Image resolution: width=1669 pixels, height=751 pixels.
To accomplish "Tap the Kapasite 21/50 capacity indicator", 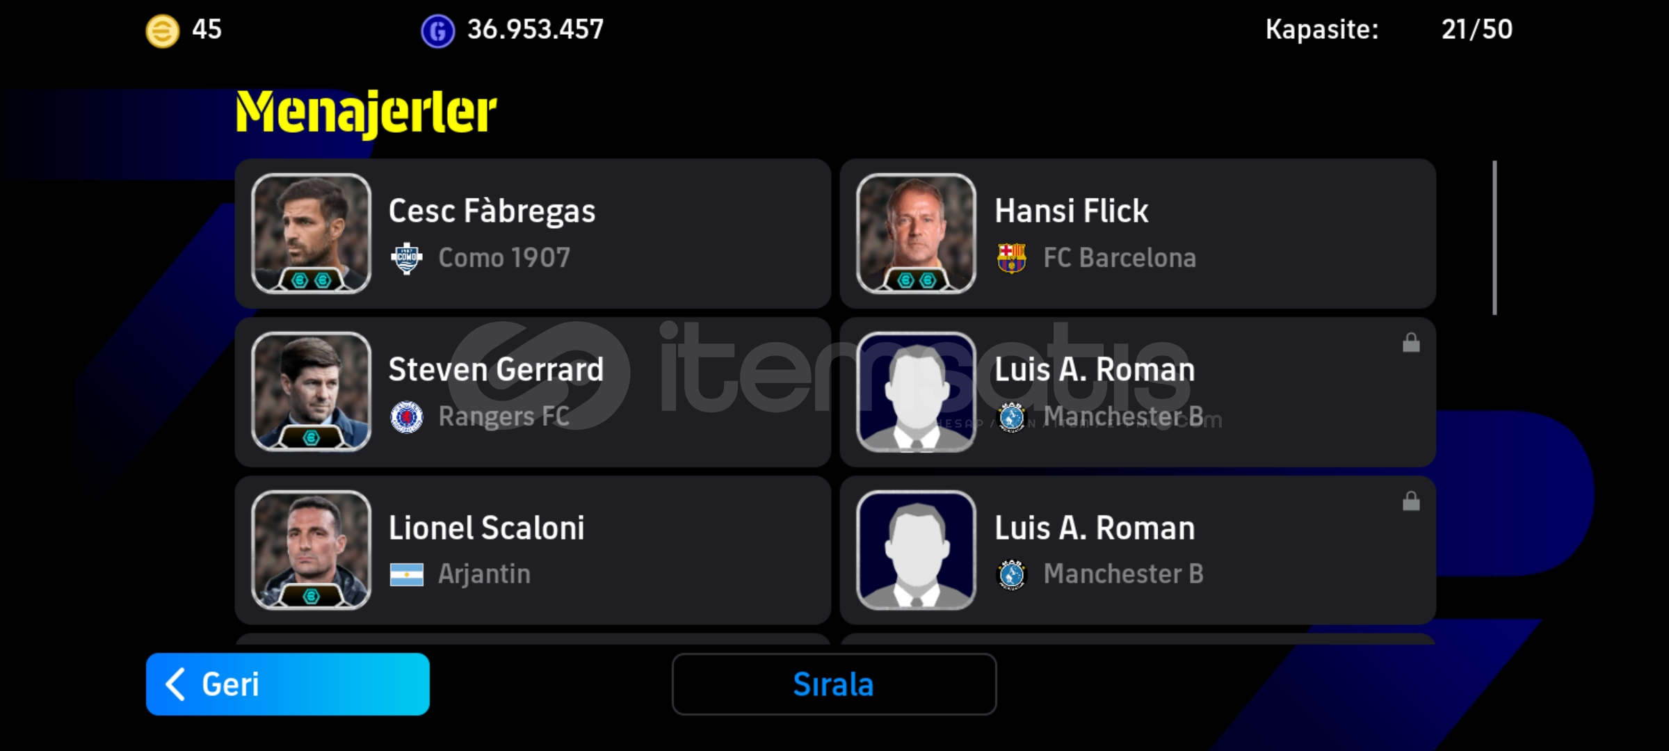I will (x=1389, y=29).
